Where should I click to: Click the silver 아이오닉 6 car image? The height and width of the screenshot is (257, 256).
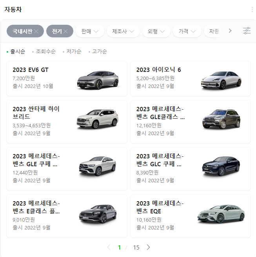[221, 80]
